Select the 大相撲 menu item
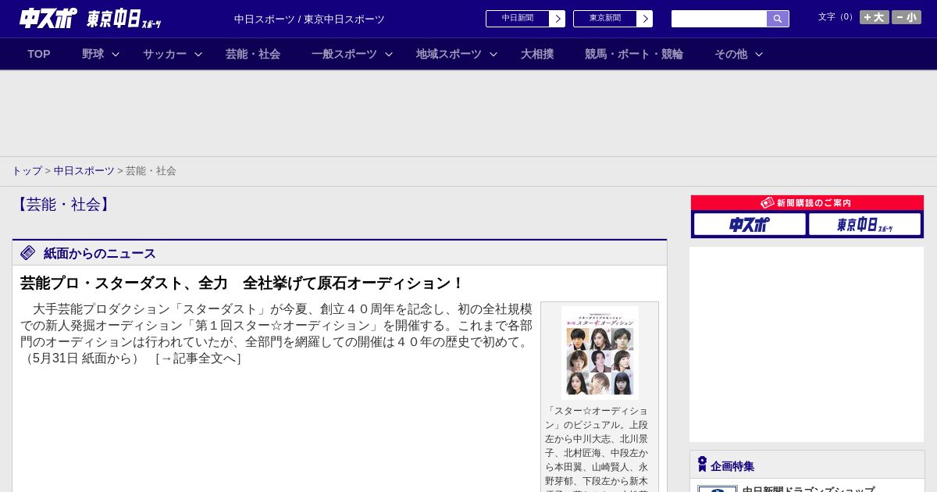The height and width of the screenshot is (492, 937). click(x=537, y=54)
